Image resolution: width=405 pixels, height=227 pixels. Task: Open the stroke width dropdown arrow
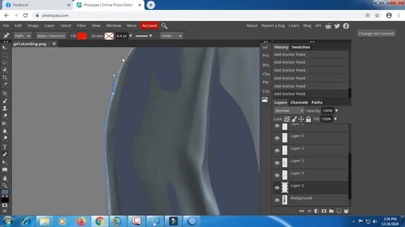coord(131,36)
